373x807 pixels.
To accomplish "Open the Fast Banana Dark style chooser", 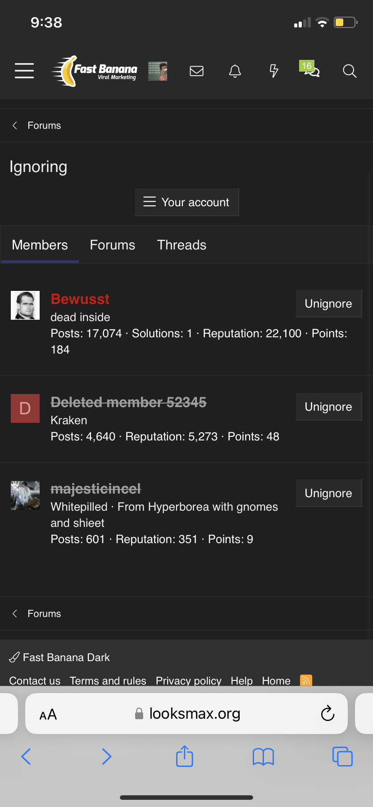I will click(x=60, y=657).
